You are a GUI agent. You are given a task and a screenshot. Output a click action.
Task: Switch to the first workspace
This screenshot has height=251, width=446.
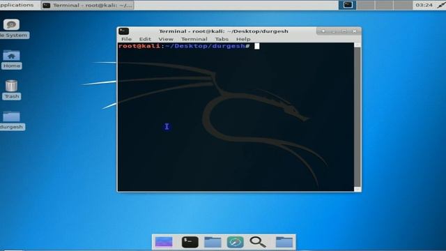point(347,5)
